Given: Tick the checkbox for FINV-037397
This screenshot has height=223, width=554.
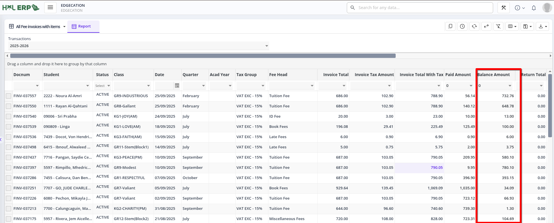Looking at the screenshot, I should (8, 168).
